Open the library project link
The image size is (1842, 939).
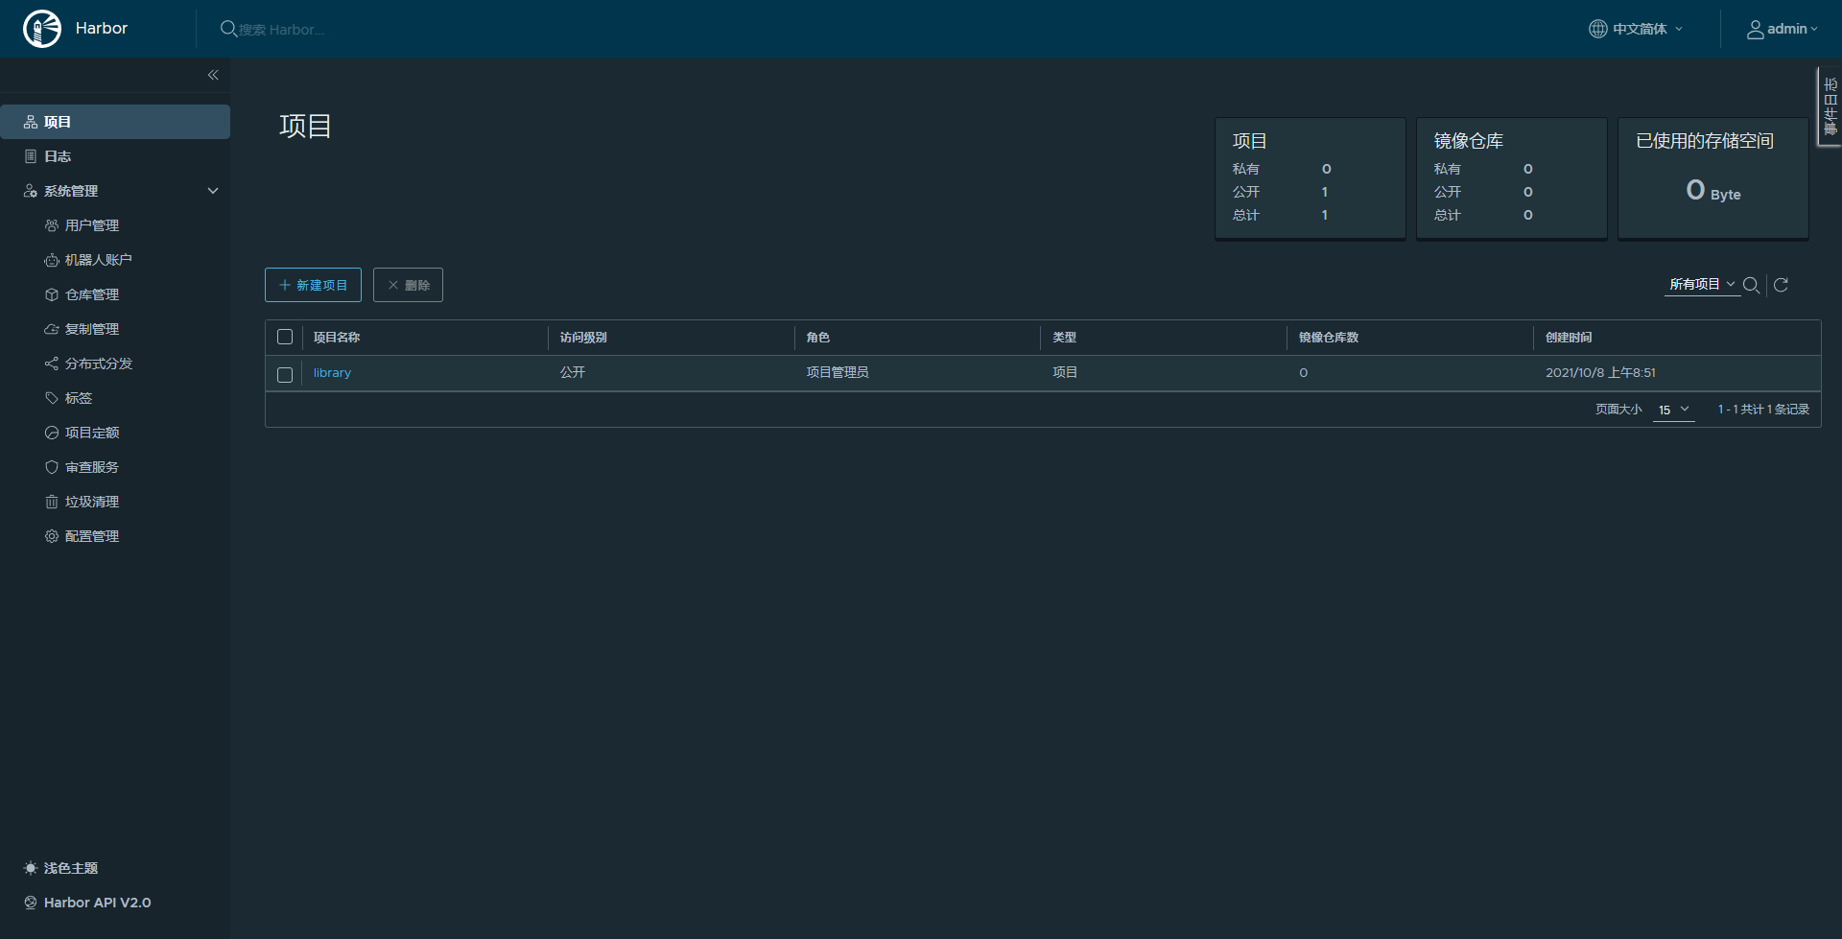[x=332, y=373]
